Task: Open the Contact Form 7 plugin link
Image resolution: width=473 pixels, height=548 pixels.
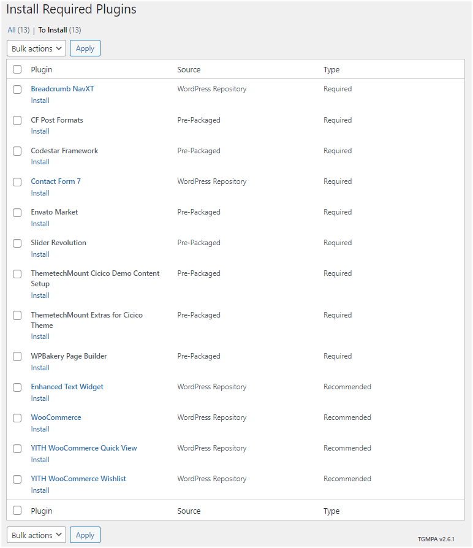Action: pyautogui.click(x=56, y=181)
